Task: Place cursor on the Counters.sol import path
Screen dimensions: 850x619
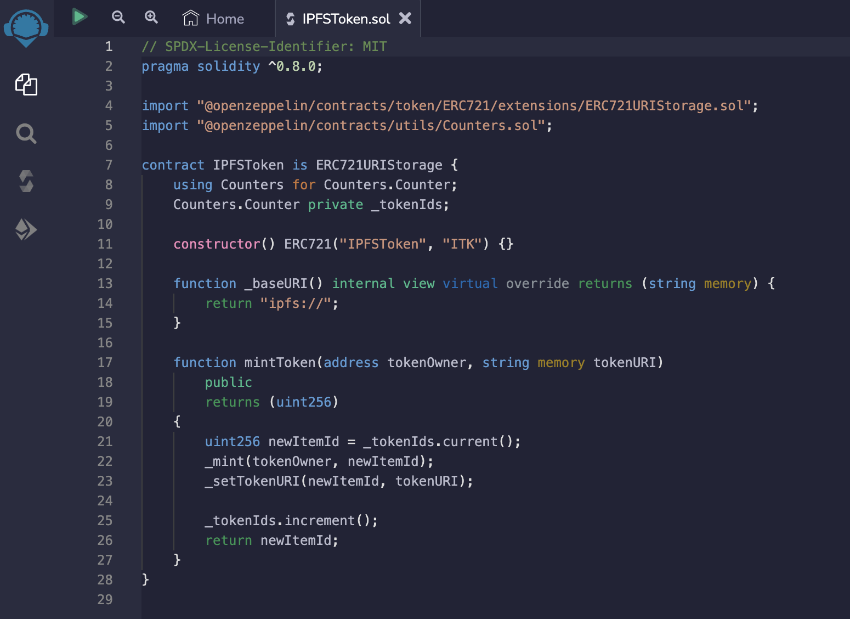Action: 374,126
